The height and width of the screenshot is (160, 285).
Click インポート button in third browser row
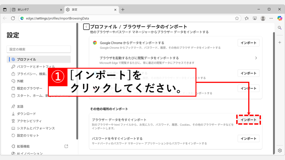249,73
